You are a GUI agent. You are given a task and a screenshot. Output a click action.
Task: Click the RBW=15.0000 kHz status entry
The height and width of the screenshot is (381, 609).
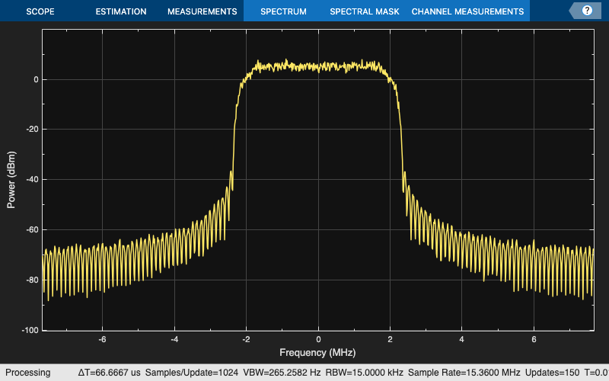pyautogui.click(x=365, y=373)
